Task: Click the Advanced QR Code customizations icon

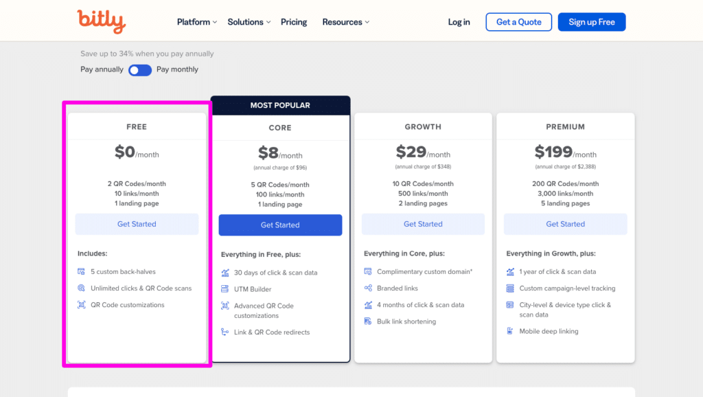Action: pos(225,306)
